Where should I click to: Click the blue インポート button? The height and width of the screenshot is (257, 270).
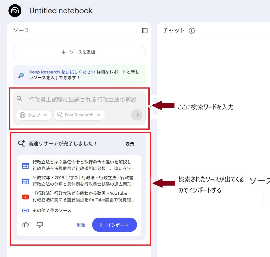(114, 225)
